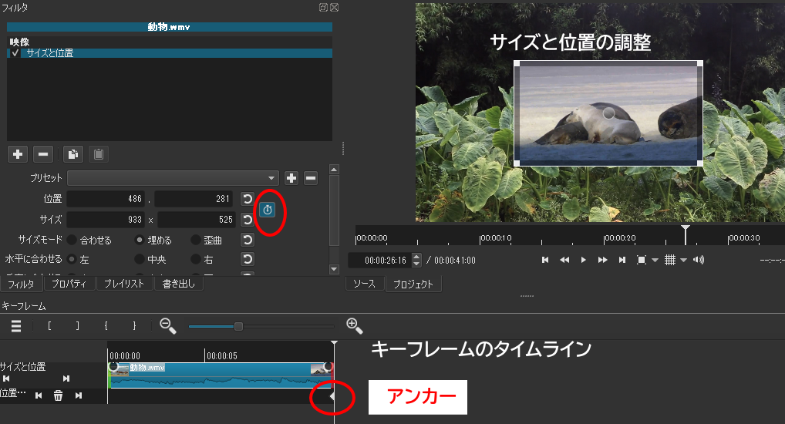This screenshot has width=785, height=424.
Task: Uncheck the サイズと位置 filter checkbox
Action: 15,53
